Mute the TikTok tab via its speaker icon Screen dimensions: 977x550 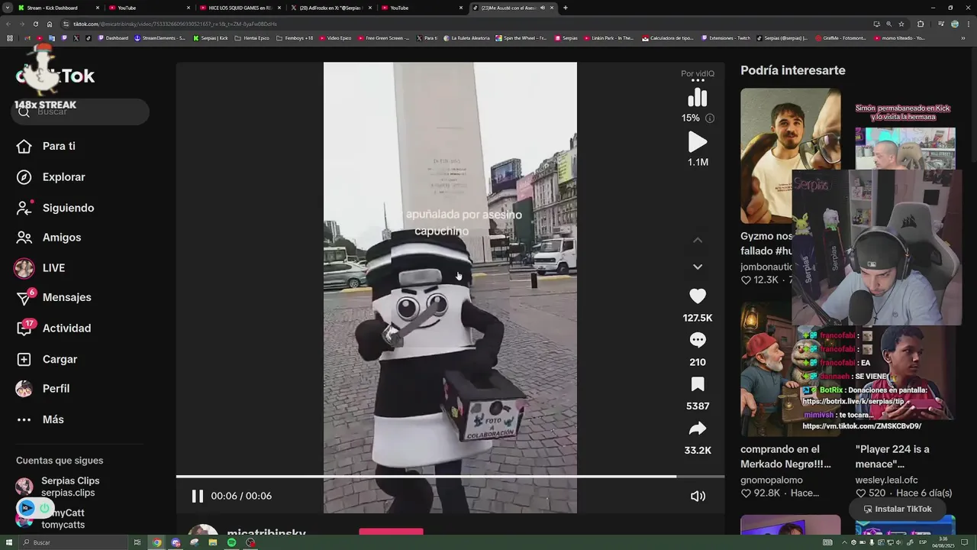click(x=542, y=8)
